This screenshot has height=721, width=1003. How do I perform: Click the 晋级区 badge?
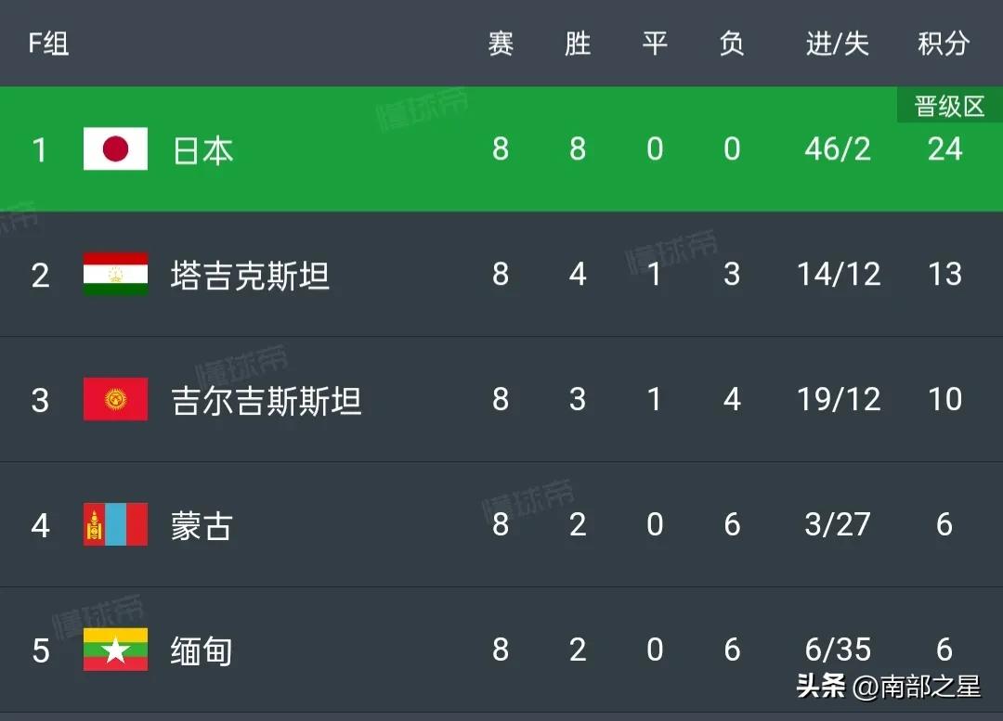pos(949,107)
